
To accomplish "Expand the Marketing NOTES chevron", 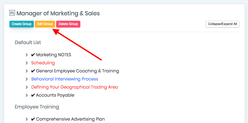I will click(x=27, y=55).
